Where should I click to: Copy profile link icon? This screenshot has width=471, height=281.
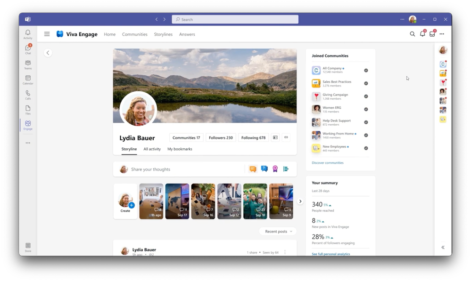[286, 137]
